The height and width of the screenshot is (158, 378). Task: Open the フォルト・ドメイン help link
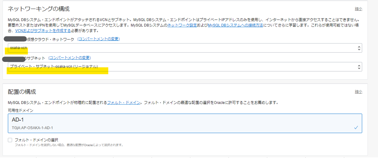click(x=124, y=102)
